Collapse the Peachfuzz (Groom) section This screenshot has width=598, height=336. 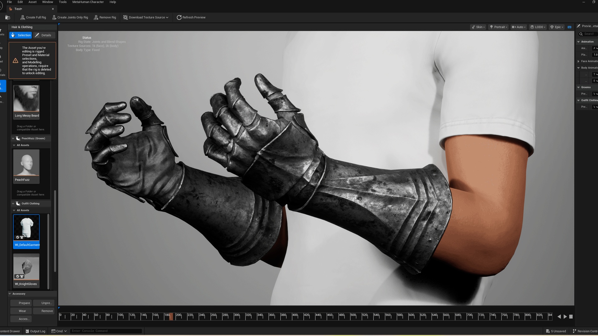(13, 138)
